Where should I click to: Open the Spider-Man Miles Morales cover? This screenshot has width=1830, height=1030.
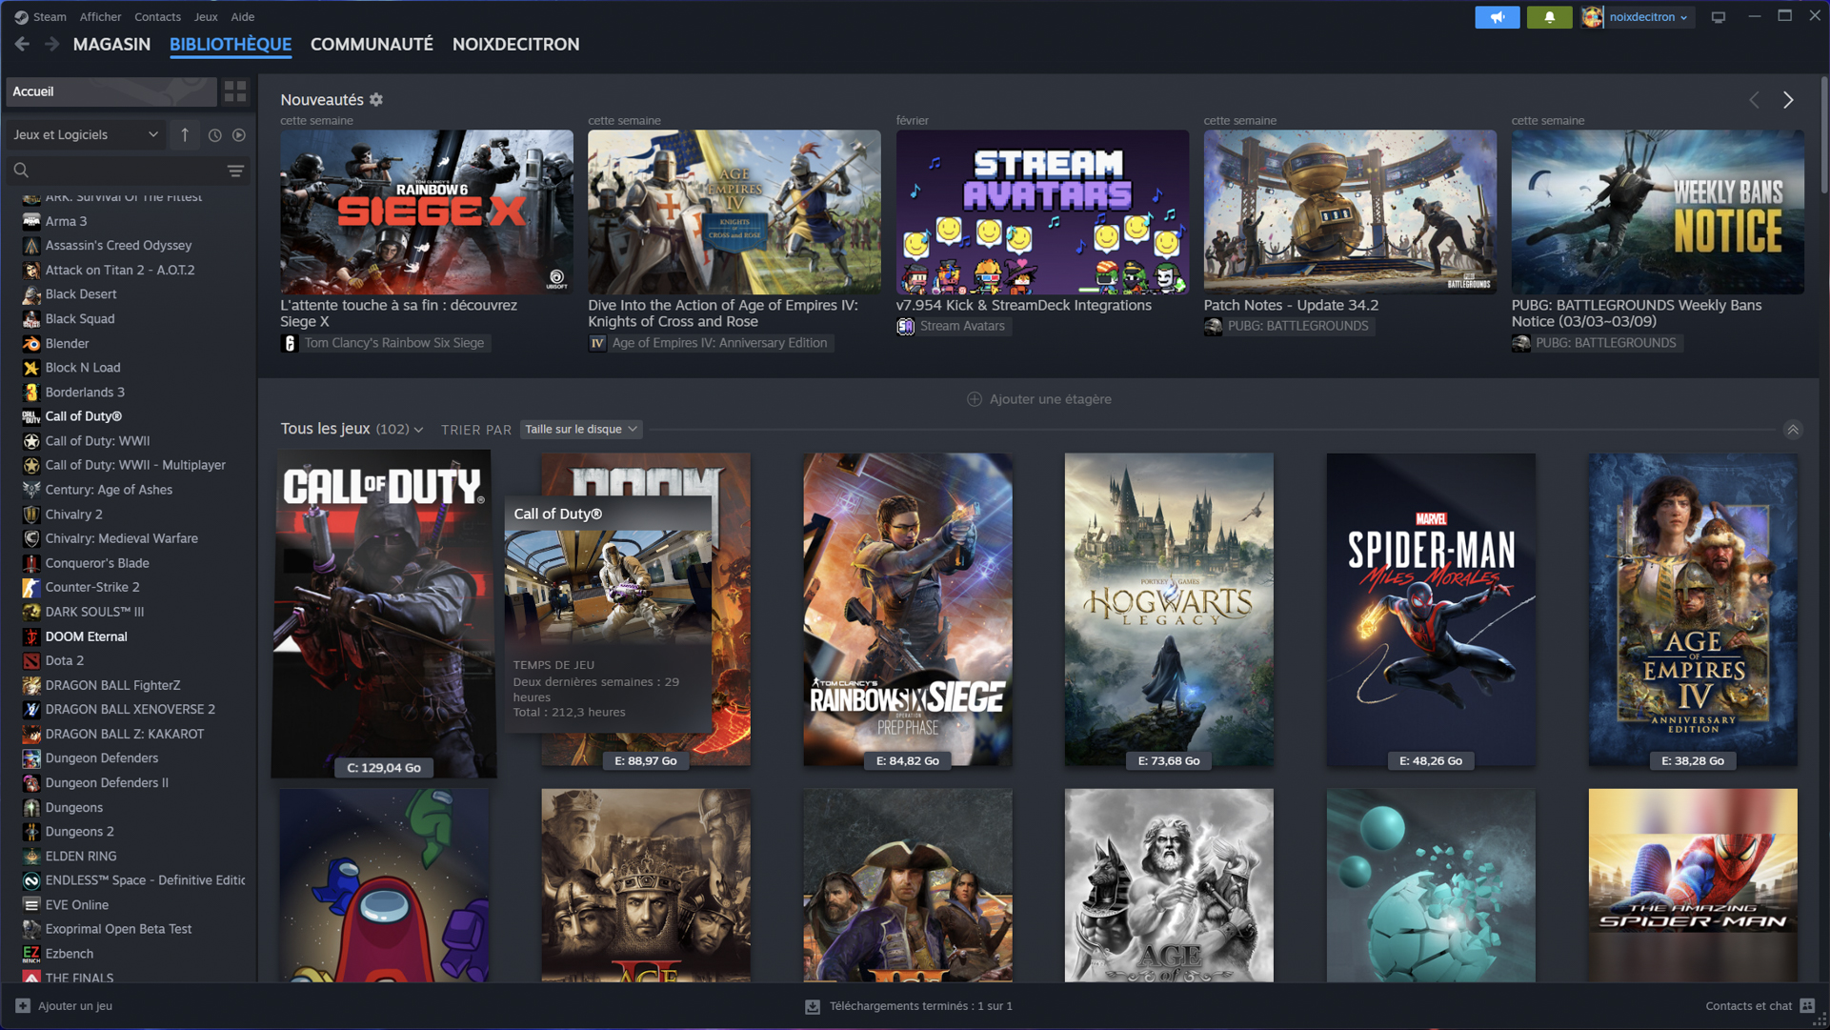click(1430, 610)
